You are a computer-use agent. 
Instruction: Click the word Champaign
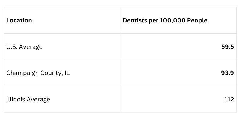tap(23, 73)
